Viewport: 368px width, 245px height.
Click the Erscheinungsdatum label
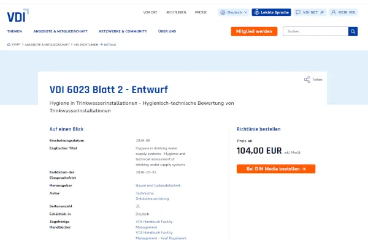pos(67,141)
